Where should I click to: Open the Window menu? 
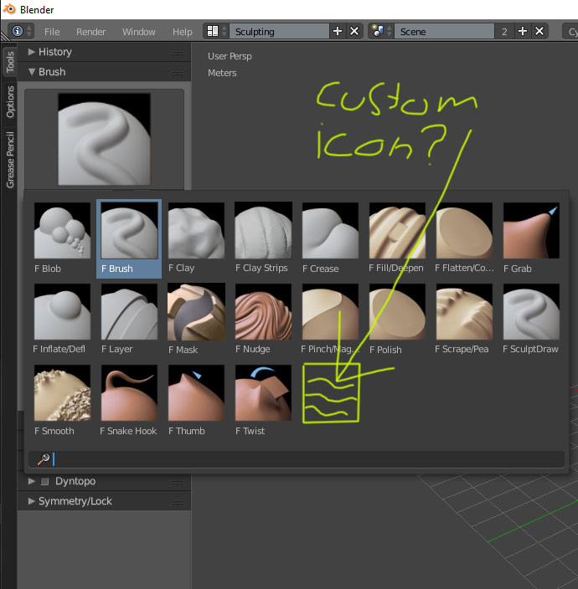click(138, 32)
